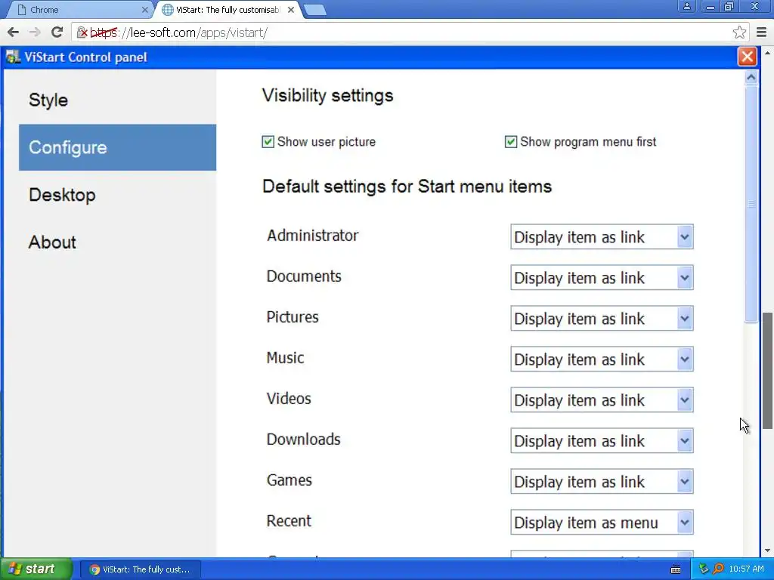Click the Pictures label
This screenshot has width=774, height=580.
(293, 317)
